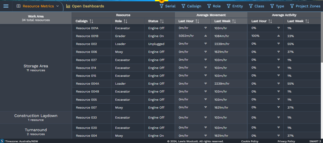
Task: Click the Work Area header cell
Action: [36, 18]
